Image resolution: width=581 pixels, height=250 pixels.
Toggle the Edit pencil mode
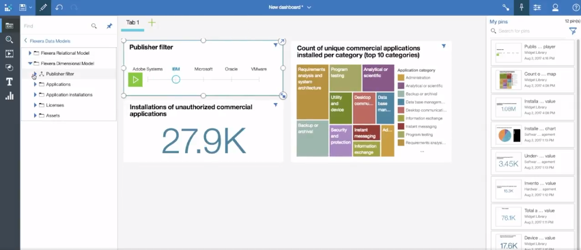(43, 8)
